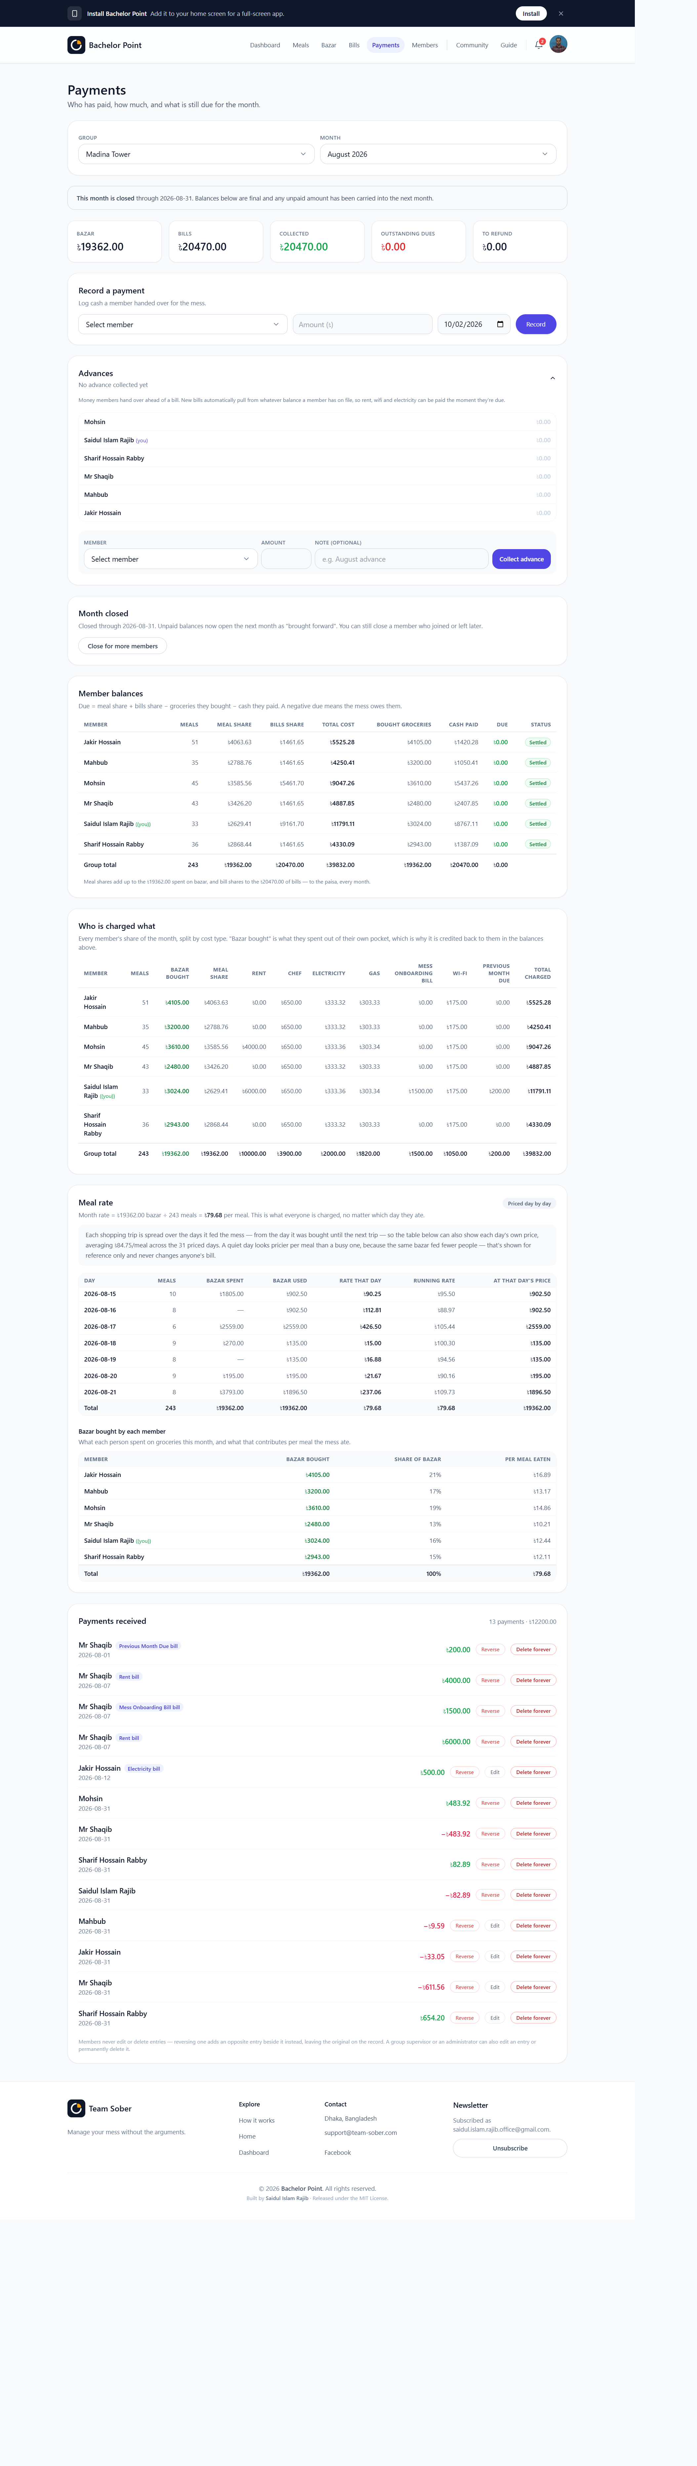Open the How it works footer link
The height and width of the screenshot is (2466, 697).
click(x=257, y=2120)
